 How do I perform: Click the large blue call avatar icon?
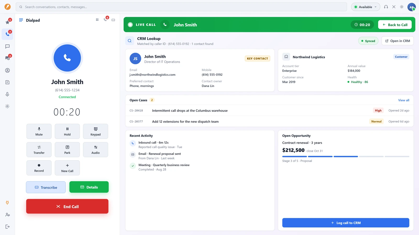(67, 58)
